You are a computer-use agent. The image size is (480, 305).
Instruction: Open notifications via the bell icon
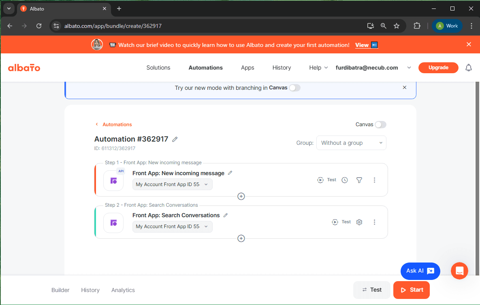pos(469,68)
